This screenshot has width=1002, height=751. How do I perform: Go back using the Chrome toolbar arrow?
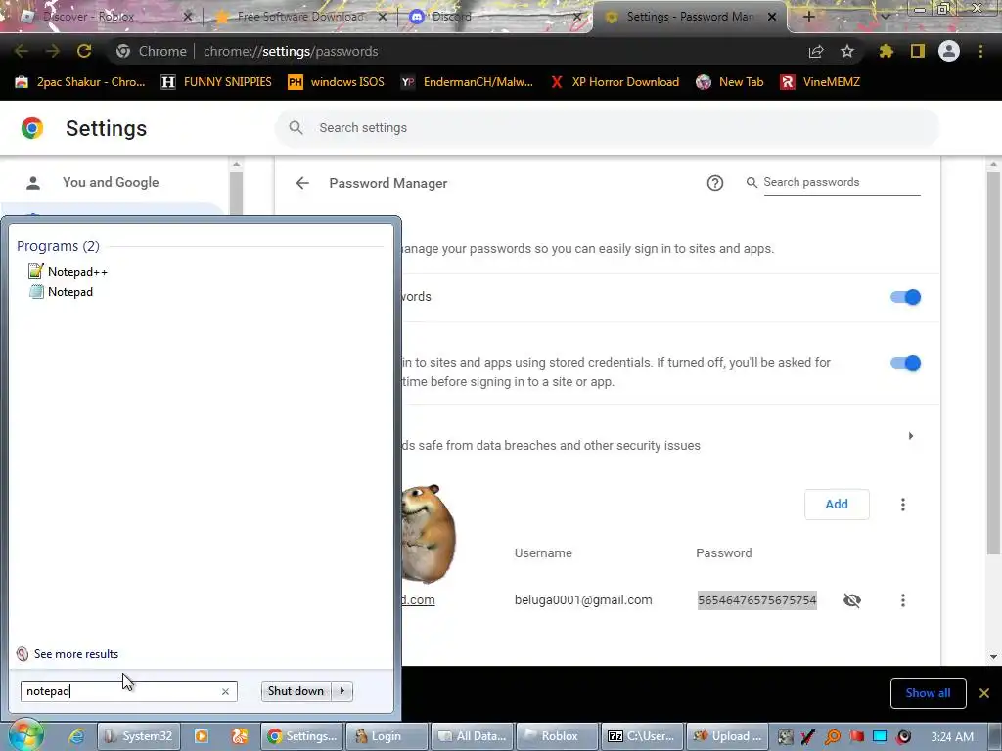tap(22, 51)
